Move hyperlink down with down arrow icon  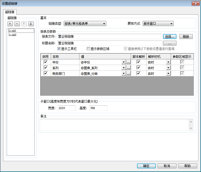31,24
